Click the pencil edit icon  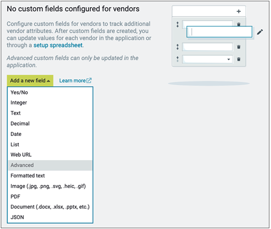coord(259,32)
